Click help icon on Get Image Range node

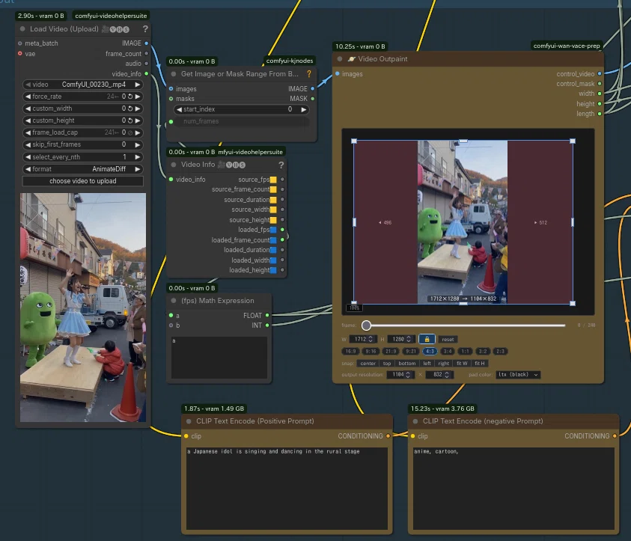point(308,74)
